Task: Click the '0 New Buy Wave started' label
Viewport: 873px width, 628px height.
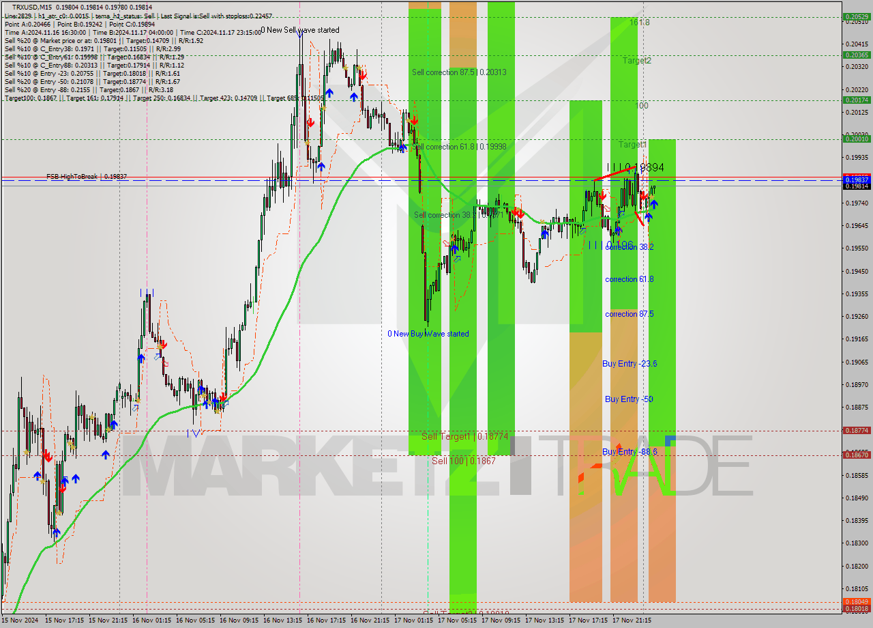Action: [428, 334]
